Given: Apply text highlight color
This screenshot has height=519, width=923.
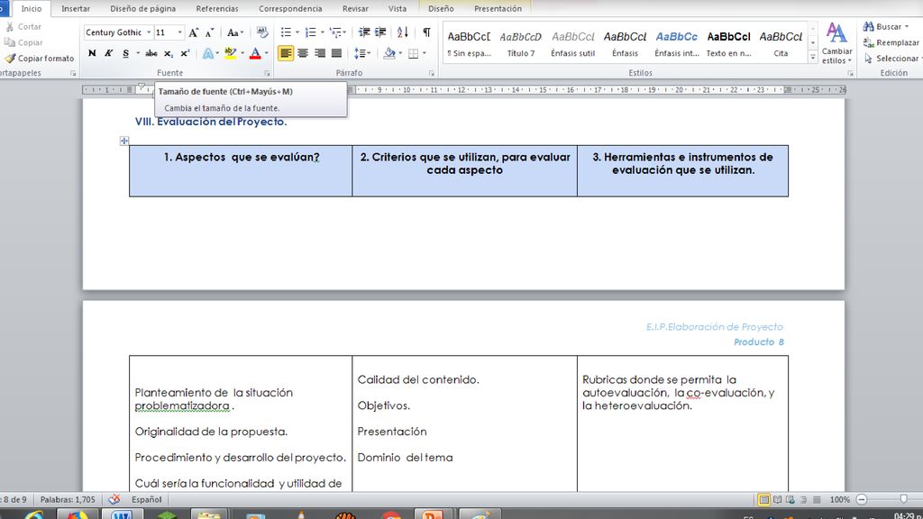Looking at the screenshot, I should click(x=231, y=53).
